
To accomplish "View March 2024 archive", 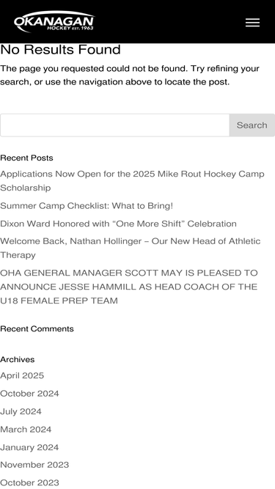I will point(26,430).
